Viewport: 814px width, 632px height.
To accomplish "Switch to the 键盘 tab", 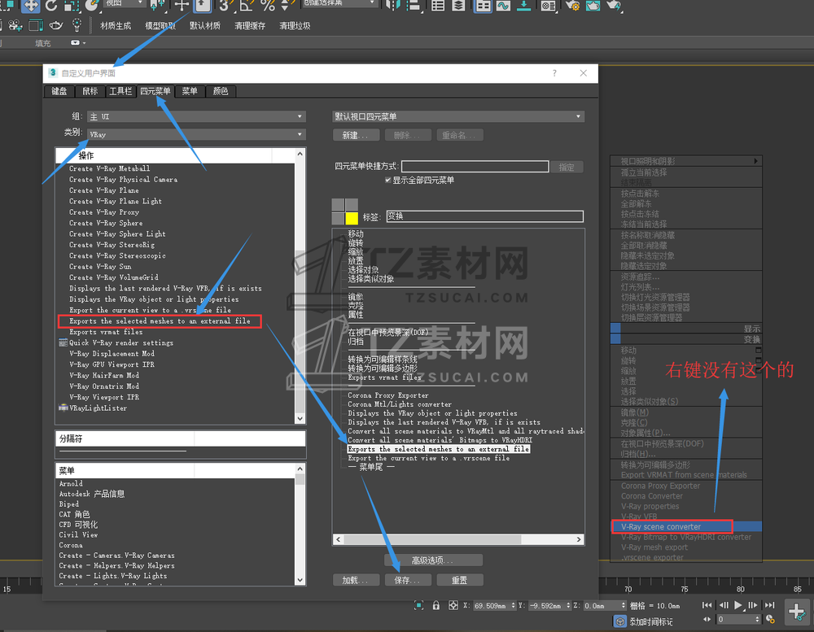I will coord(59,91).
